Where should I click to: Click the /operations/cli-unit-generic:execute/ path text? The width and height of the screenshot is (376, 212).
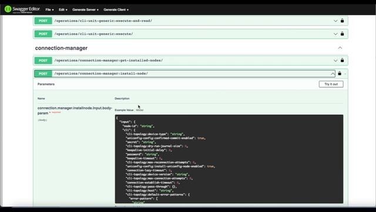(x=93, y=34)
